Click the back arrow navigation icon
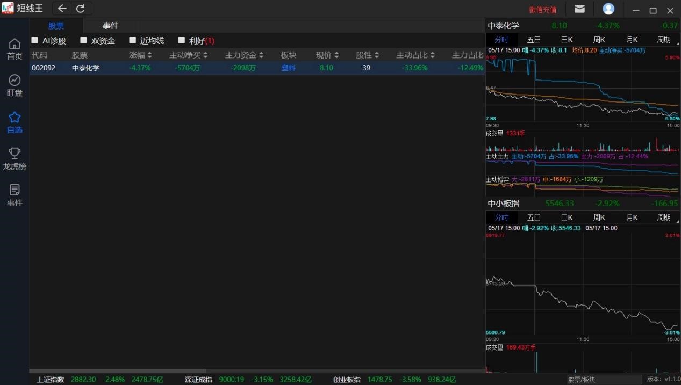Screen dimensions: 681x385 pyautogui.click(x=62, y=9)
